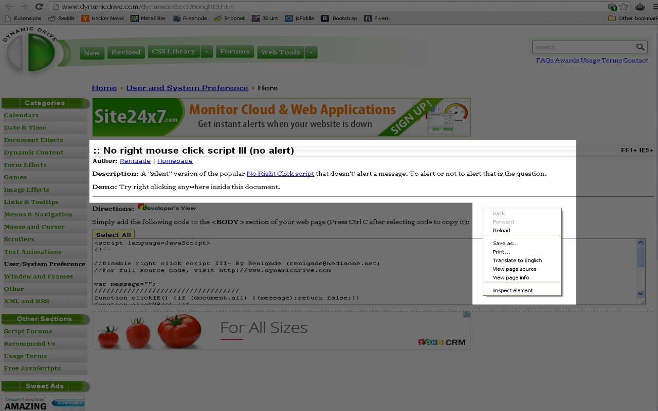Open the Homepage link

[175, 161]
